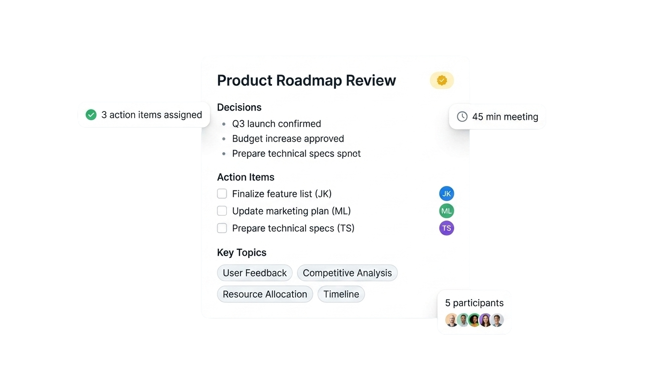Click the green checkmark action items icon
Image resolution: width=671 pixels, height=374 pixels.
click(91, 114)
